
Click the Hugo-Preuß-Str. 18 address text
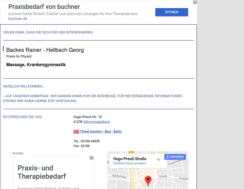[88, 117]
